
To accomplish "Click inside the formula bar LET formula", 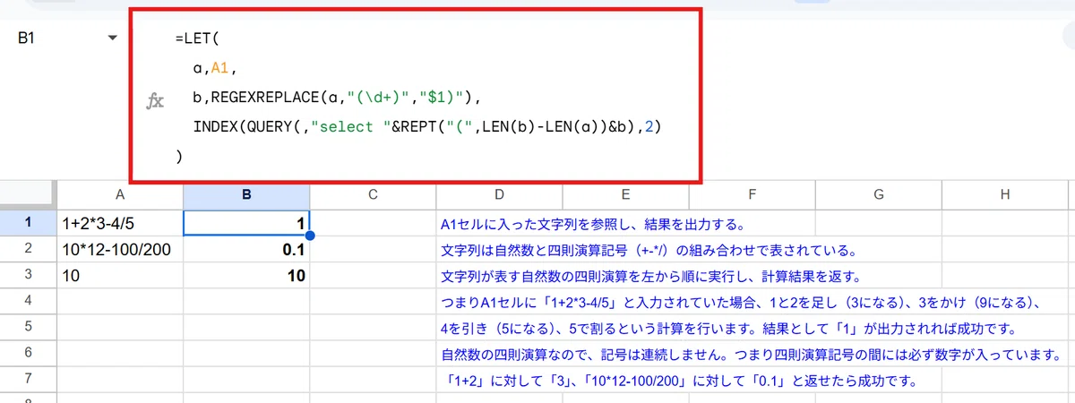I will point(417,99).
